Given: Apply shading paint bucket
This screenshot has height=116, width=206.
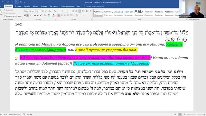Looking at the screenshot, I should (77, 15).
